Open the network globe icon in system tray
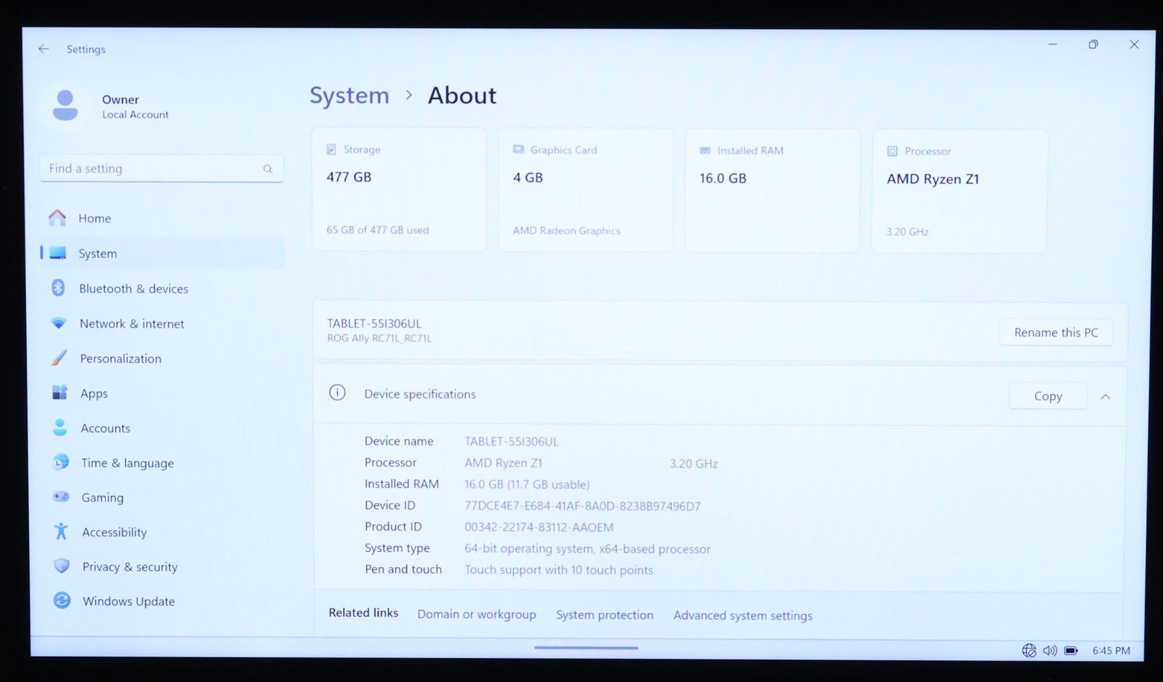The width and height of the screenshot is (1163, 682). click(1029, 651)
